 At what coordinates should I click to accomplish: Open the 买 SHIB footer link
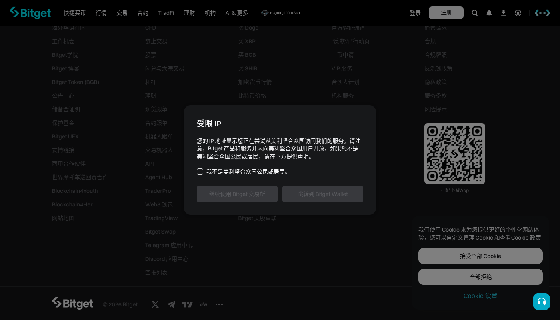pos(248,68)
